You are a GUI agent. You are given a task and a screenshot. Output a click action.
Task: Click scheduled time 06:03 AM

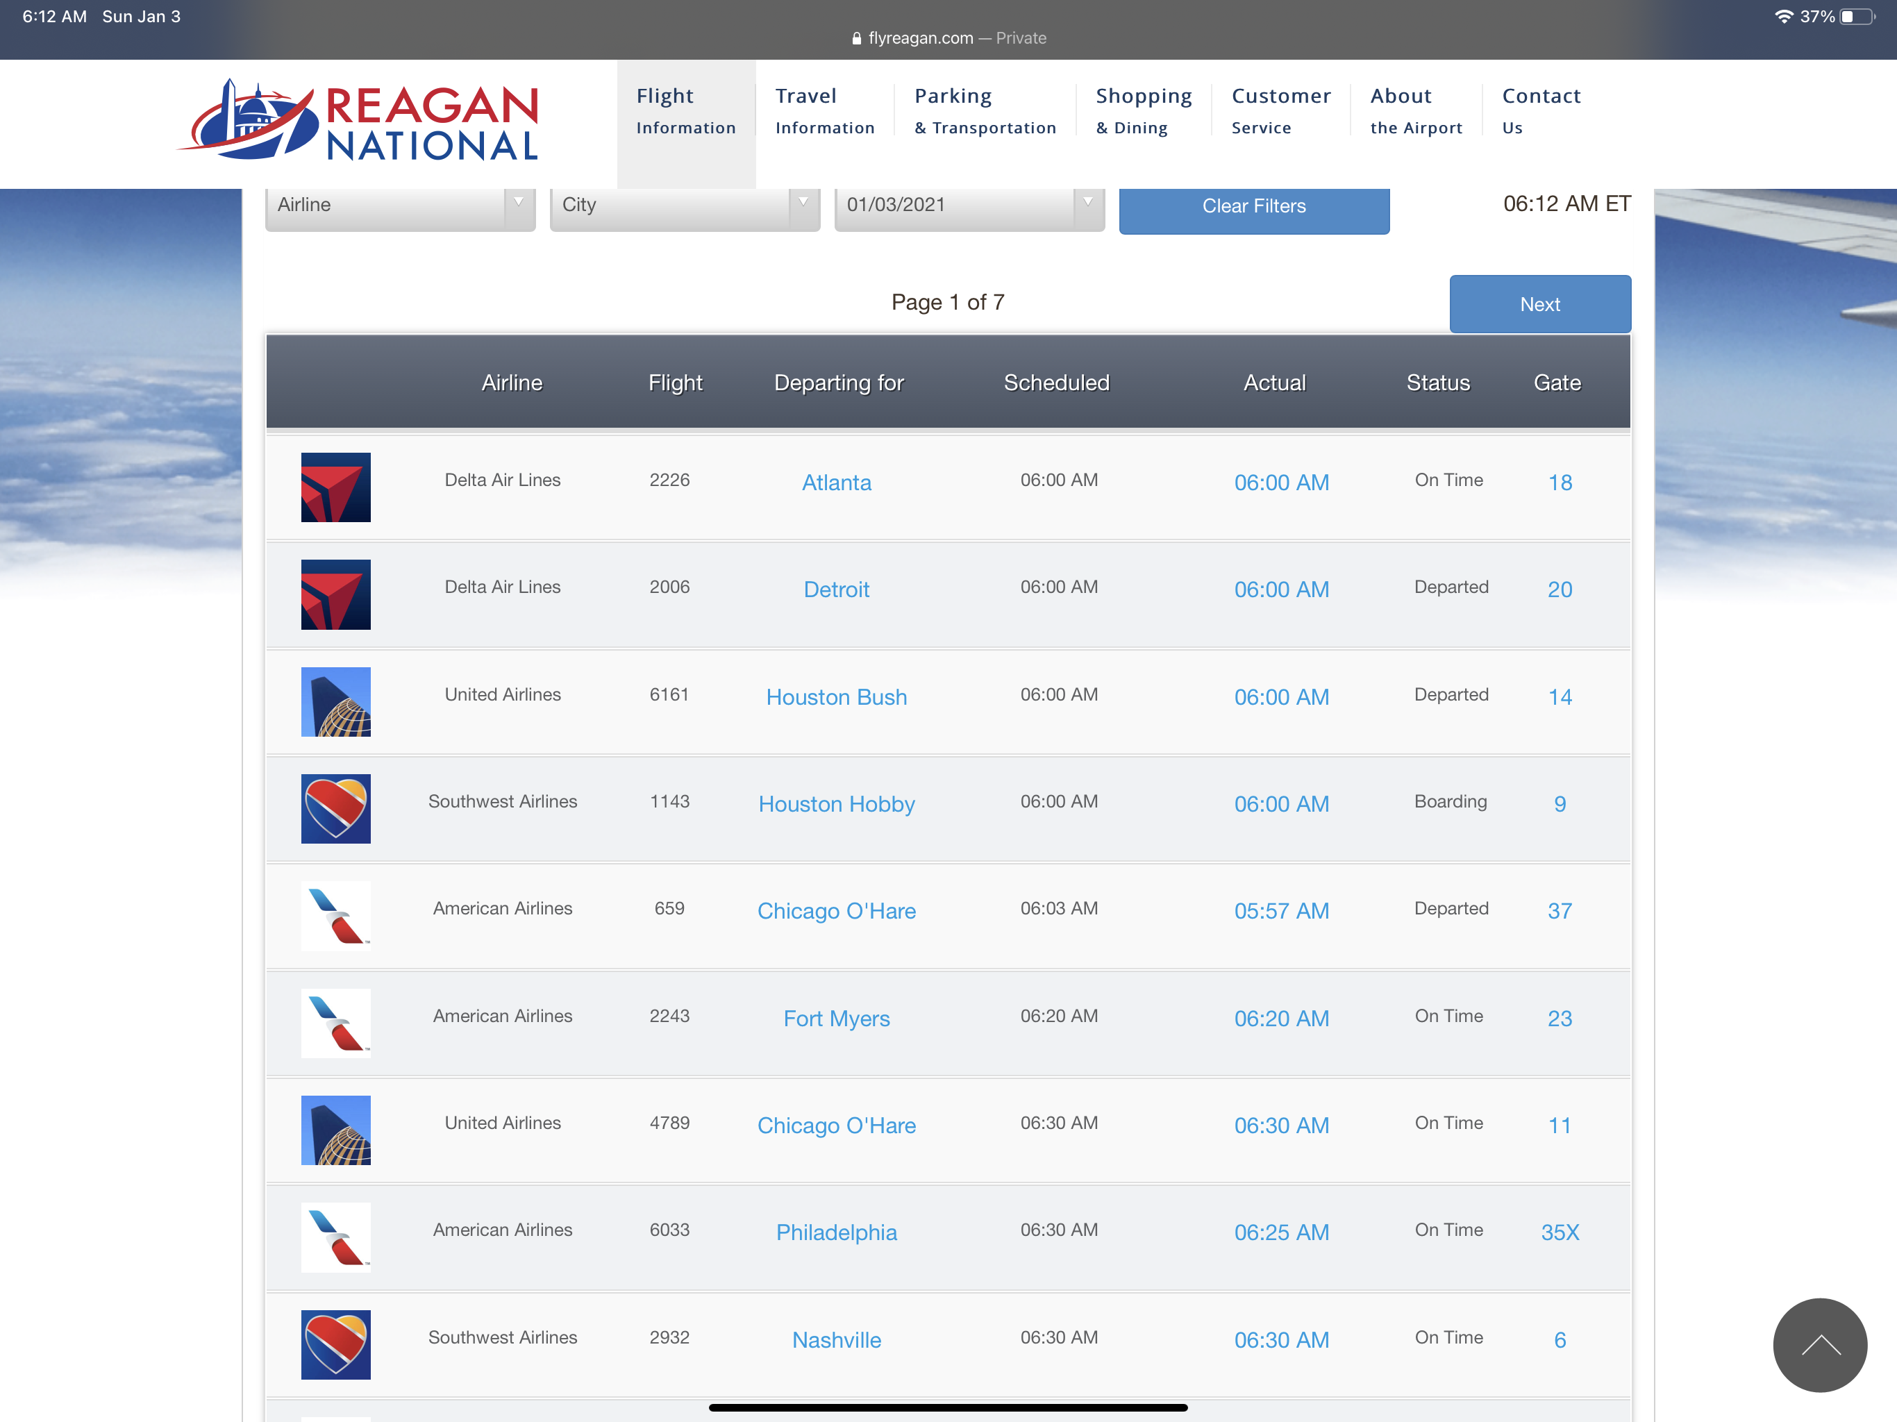click(1058, 908)
